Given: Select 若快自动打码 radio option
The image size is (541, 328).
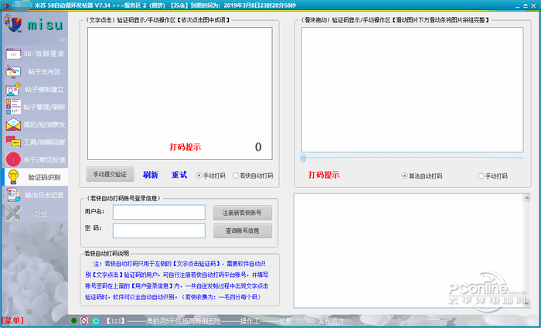Looking at the screenshot, I should tap(236, 176).
